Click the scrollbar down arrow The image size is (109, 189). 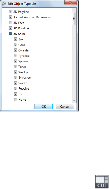[74, 101]
